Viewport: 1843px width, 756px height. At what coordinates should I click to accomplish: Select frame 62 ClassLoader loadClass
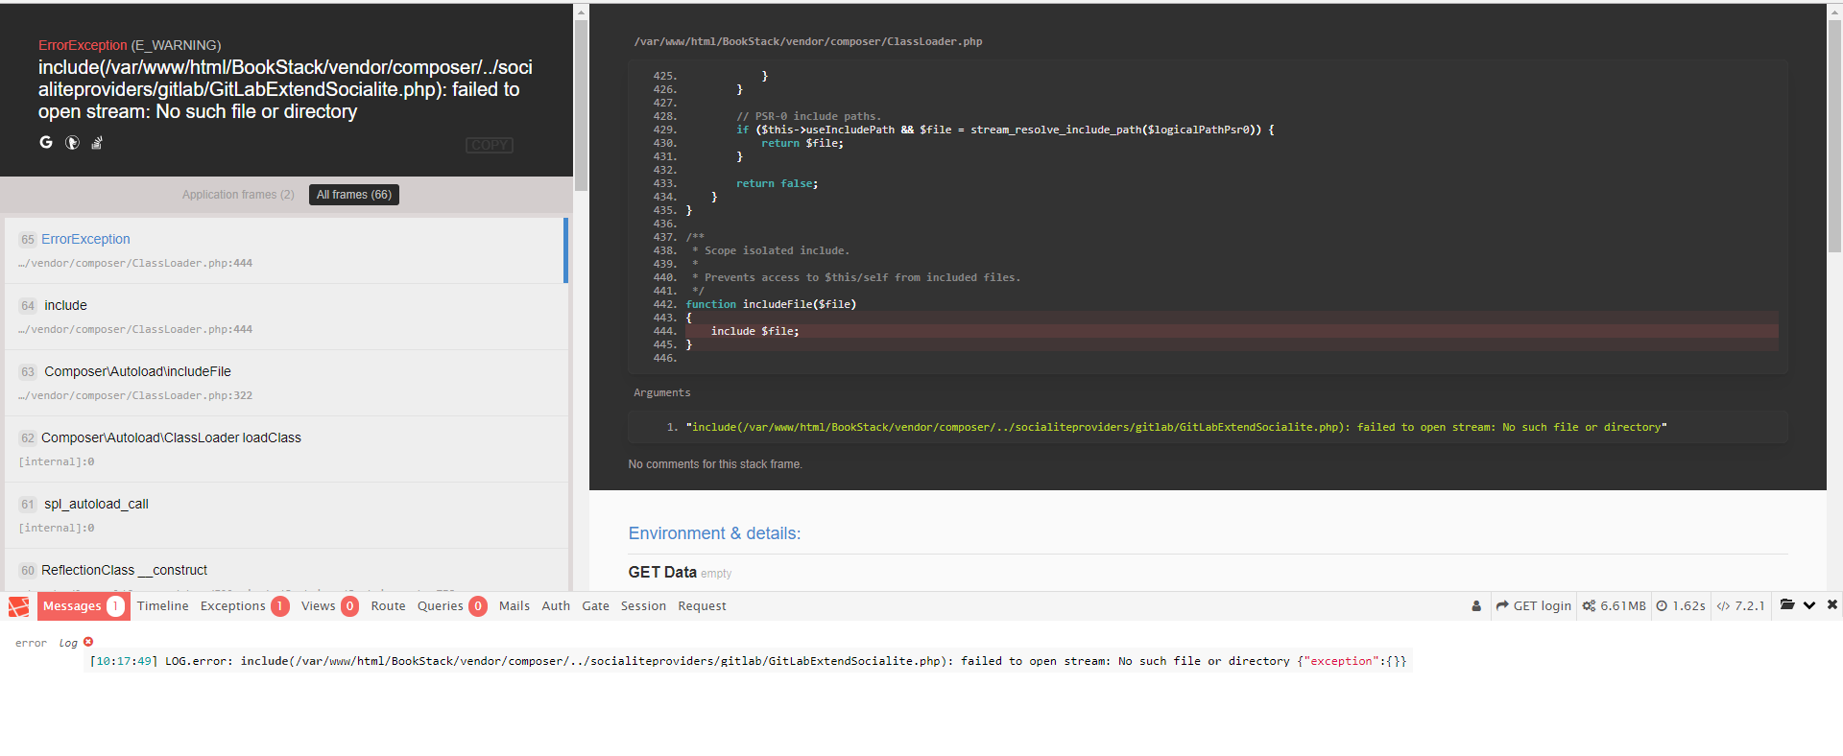click(x=284, y=449)
